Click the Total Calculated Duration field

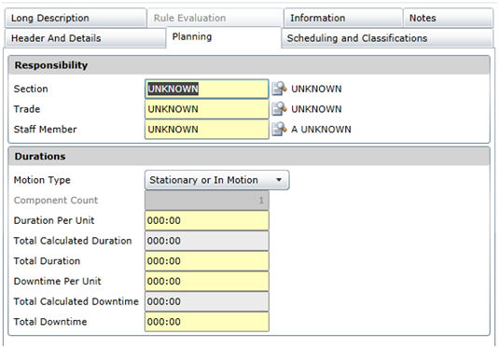coord(207,241)
